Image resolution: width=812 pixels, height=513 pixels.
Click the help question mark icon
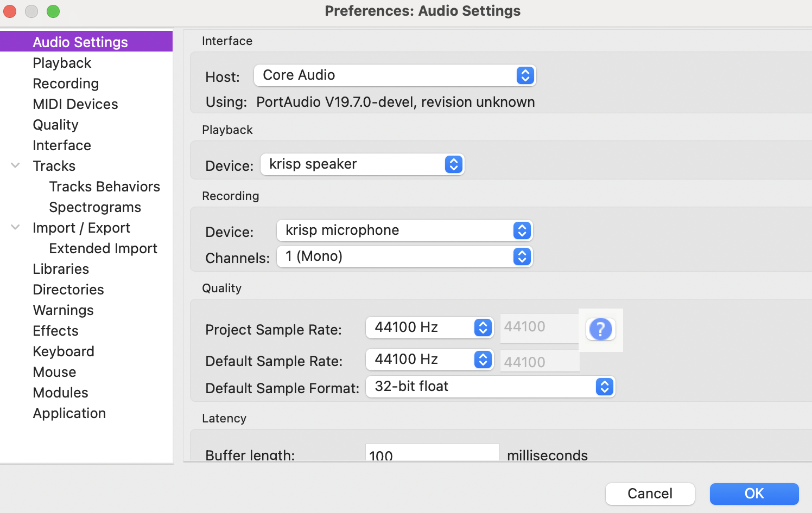(600, 329)
